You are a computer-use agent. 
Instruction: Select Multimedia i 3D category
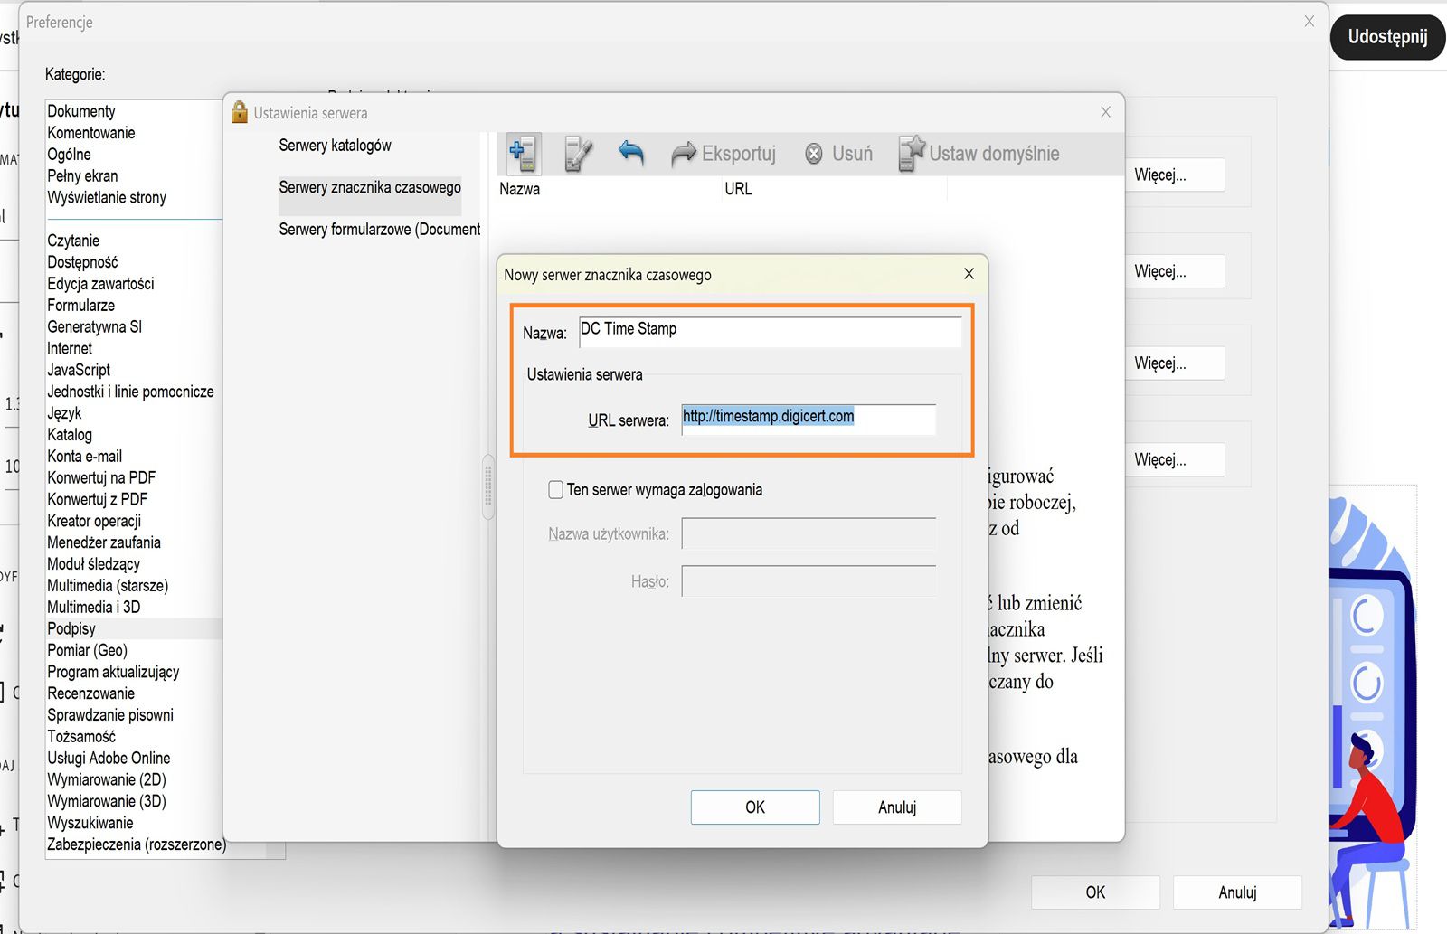[94, 608]
